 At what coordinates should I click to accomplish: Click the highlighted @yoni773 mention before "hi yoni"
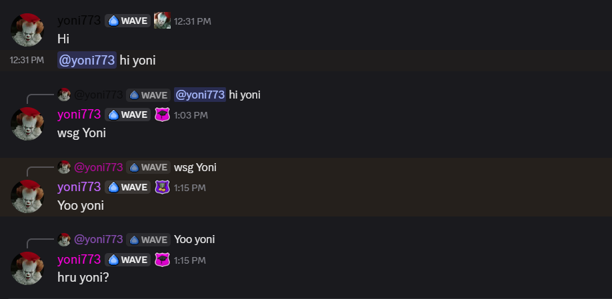point(87,60)
